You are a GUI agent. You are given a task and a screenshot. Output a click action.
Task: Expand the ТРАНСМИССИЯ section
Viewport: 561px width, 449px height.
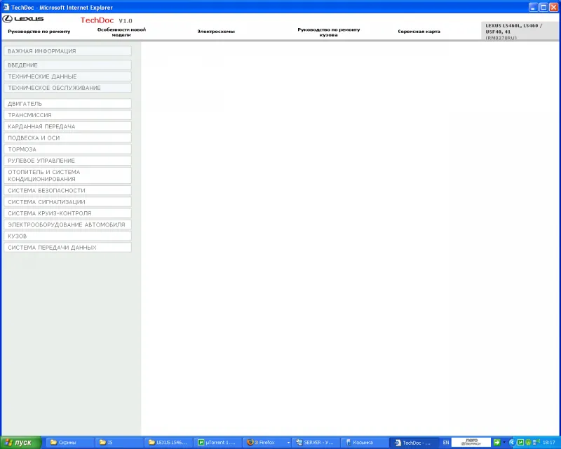coord(67,115)
